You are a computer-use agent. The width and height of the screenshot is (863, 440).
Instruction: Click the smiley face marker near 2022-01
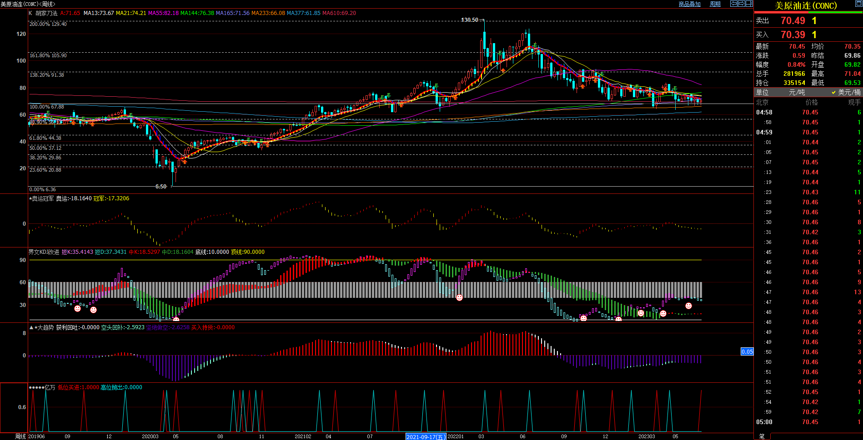459,297
